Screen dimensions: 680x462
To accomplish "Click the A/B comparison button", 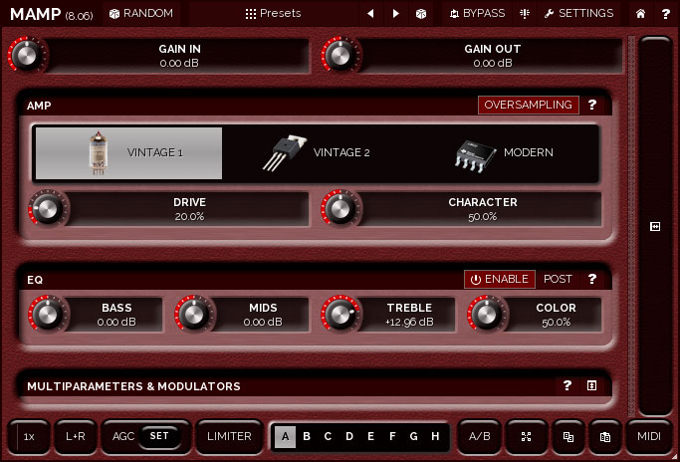I will click(x=479, y=436).
